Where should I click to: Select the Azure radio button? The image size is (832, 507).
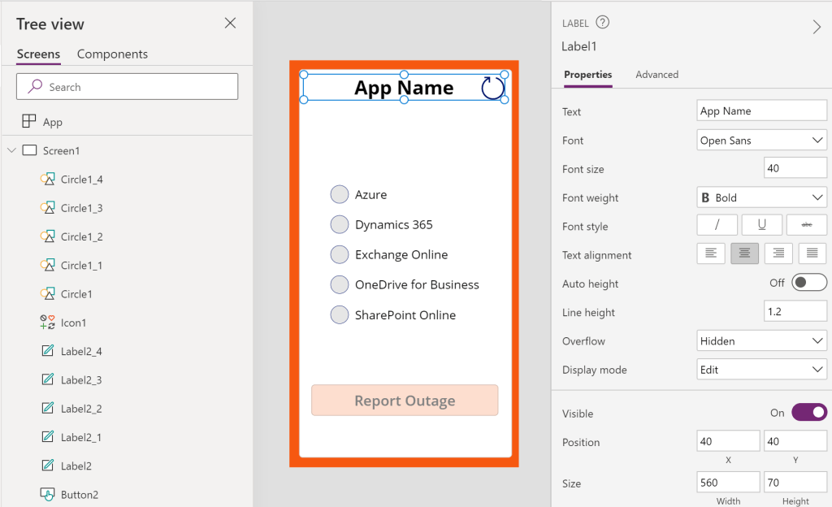(340, 194)
